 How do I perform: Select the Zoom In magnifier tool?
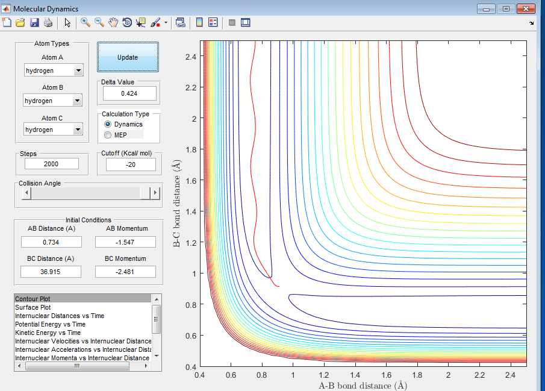[86, 22]
